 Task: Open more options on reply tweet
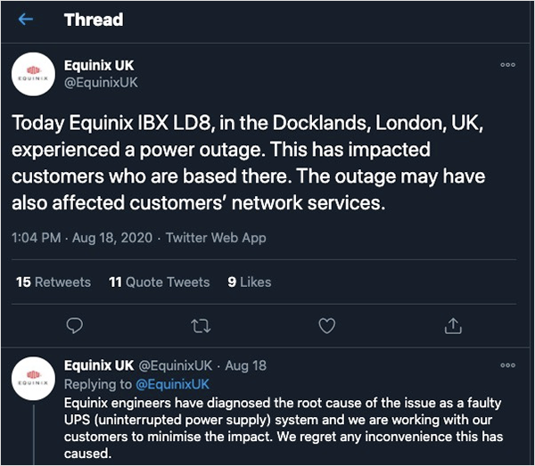507,365
